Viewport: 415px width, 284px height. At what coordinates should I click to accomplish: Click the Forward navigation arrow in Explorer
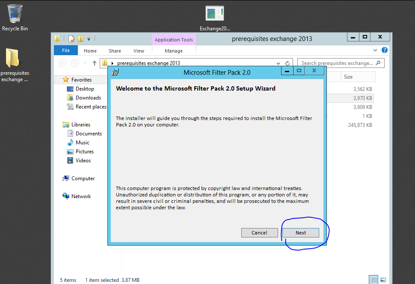point(75,63)
